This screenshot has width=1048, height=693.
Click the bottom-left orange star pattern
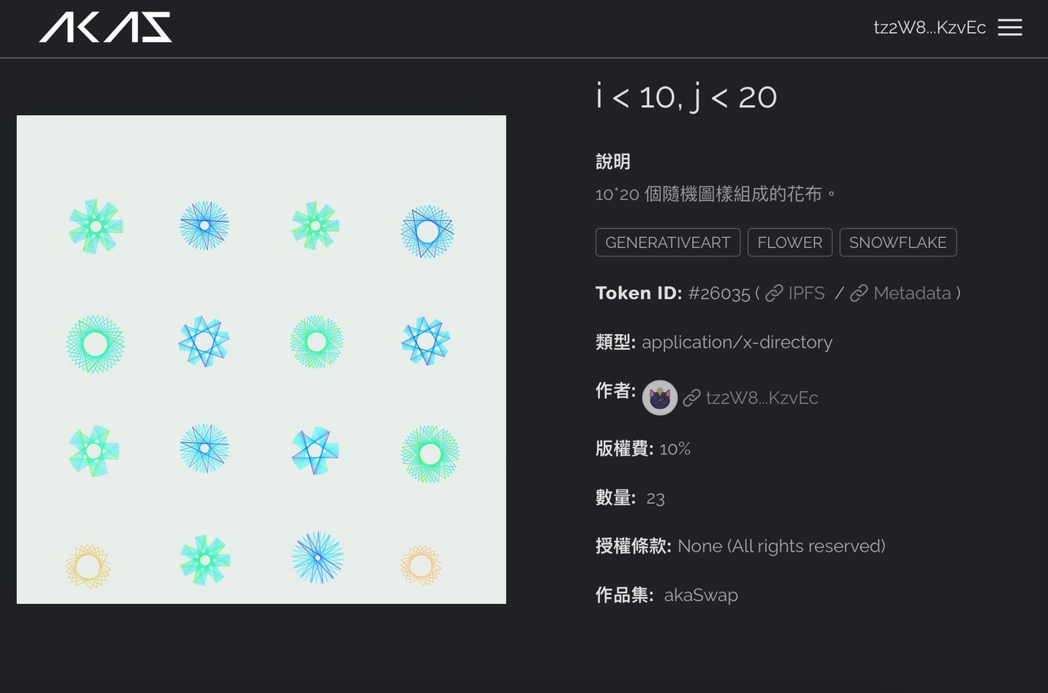point(88,567)
